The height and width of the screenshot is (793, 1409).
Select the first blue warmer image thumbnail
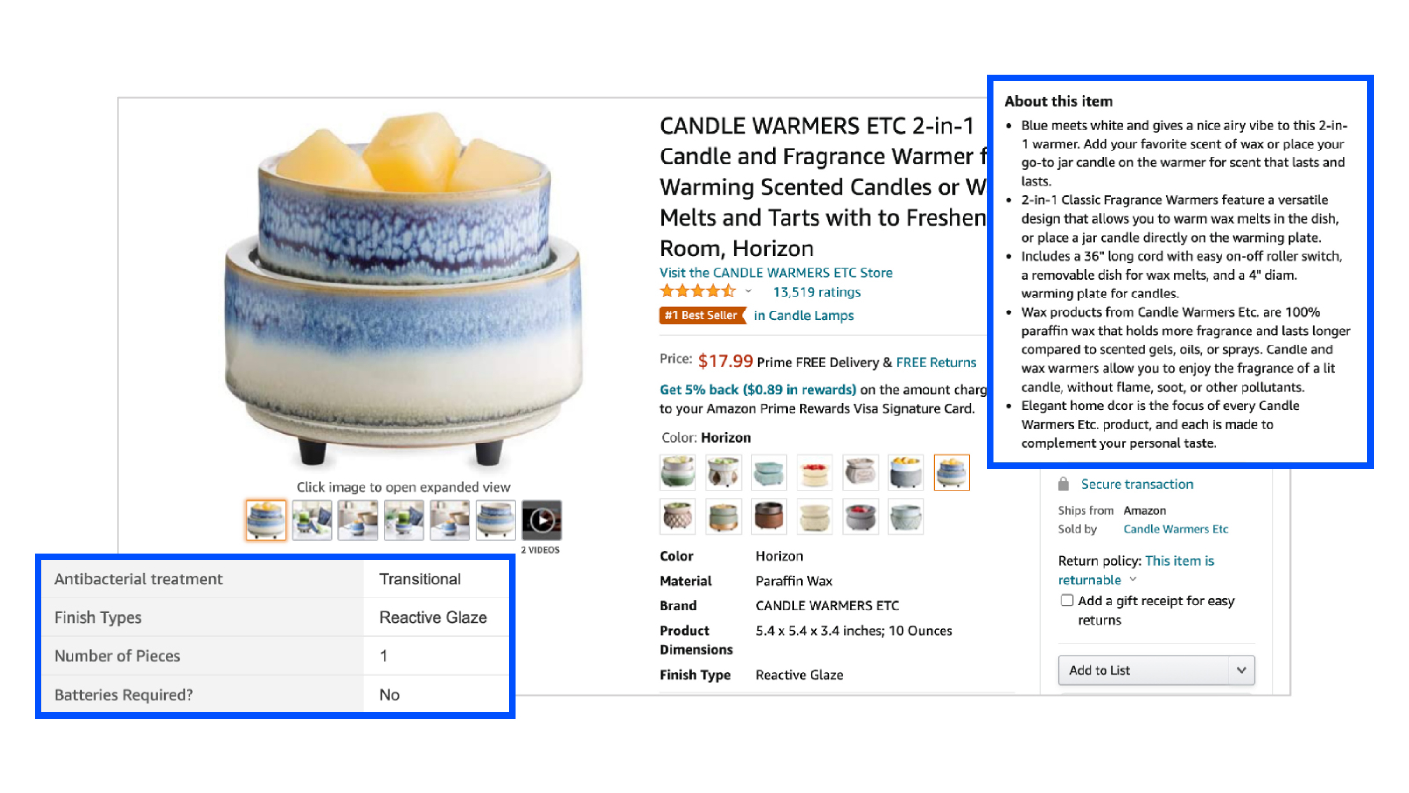tap(266, 520)
